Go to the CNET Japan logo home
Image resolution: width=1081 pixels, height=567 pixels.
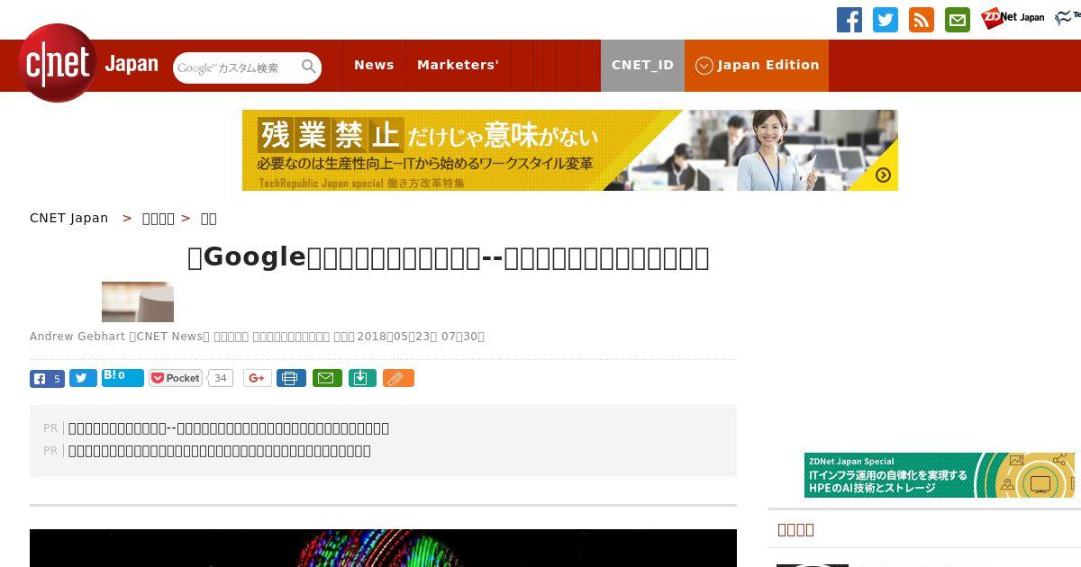click(88, 63)
